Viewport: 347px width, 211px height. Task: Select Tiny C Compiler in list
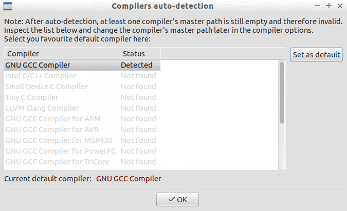click(x=32, y=97)
